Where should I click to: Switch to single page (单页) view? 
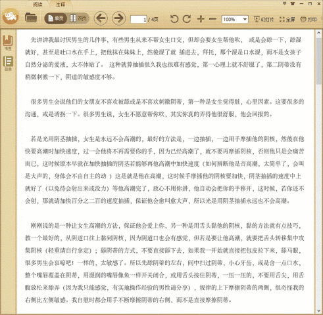click(x=56, y=18)
